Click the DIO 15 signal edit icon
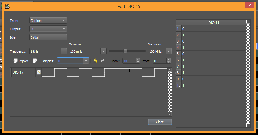This screenshot has height=135, width=258. click(x=39, y=72)
